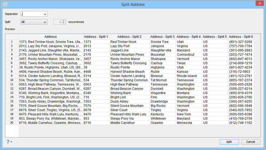Click the Cancel button
Image resolution: width=266 pixels, height=150 pixels.
tap(251, 142)
